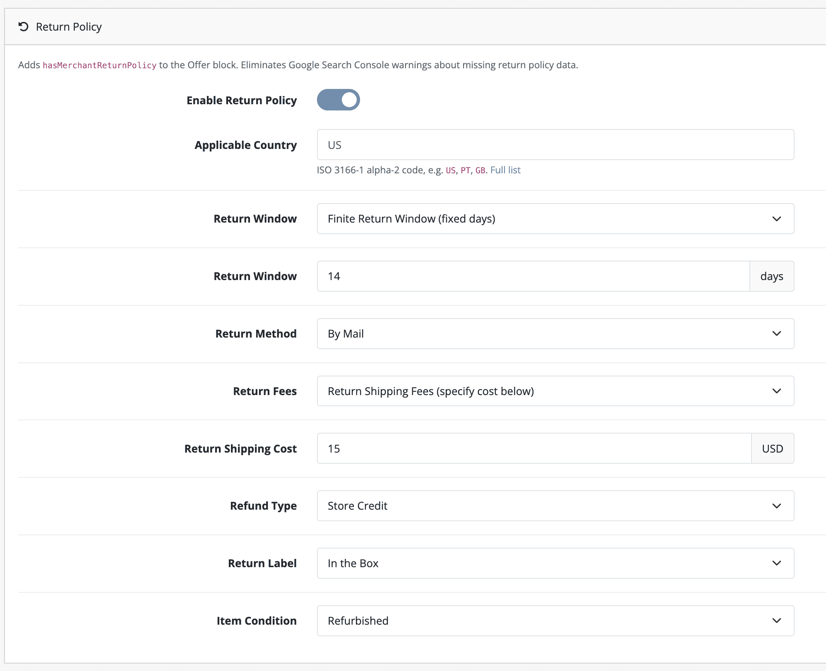Image resolution: width=826 pixels, height=671 pixels.
Task: Click the US ISO code example link
Action: point(451,170)
